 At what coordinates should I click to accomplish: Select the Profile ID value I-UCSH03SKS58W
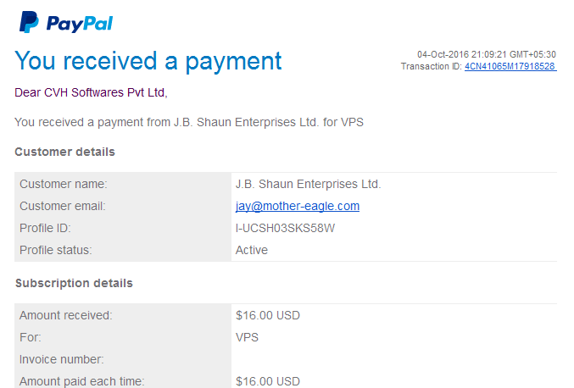click(x=285, y=228)
